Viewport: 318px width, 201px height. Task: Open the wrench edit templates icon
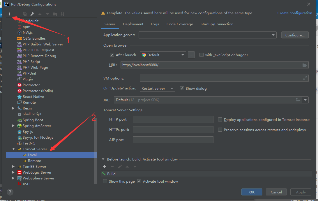[x=32, y=14]
